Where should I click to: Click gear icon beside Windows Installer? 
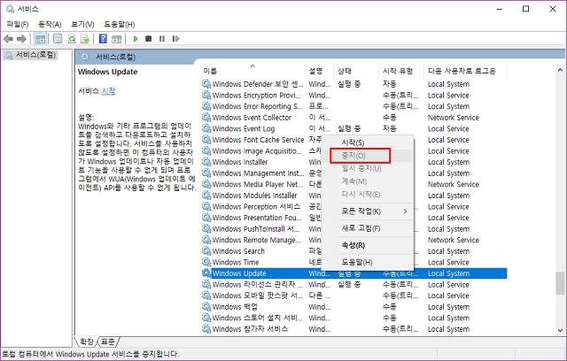click(x=206, y=162)
